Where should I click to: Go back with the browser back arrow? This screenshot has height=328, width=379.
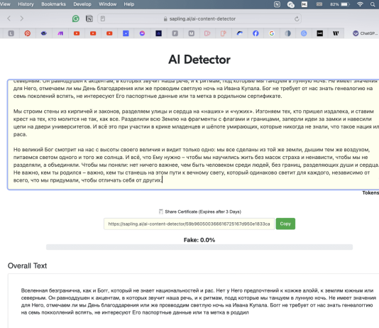(x=9, y=18)
